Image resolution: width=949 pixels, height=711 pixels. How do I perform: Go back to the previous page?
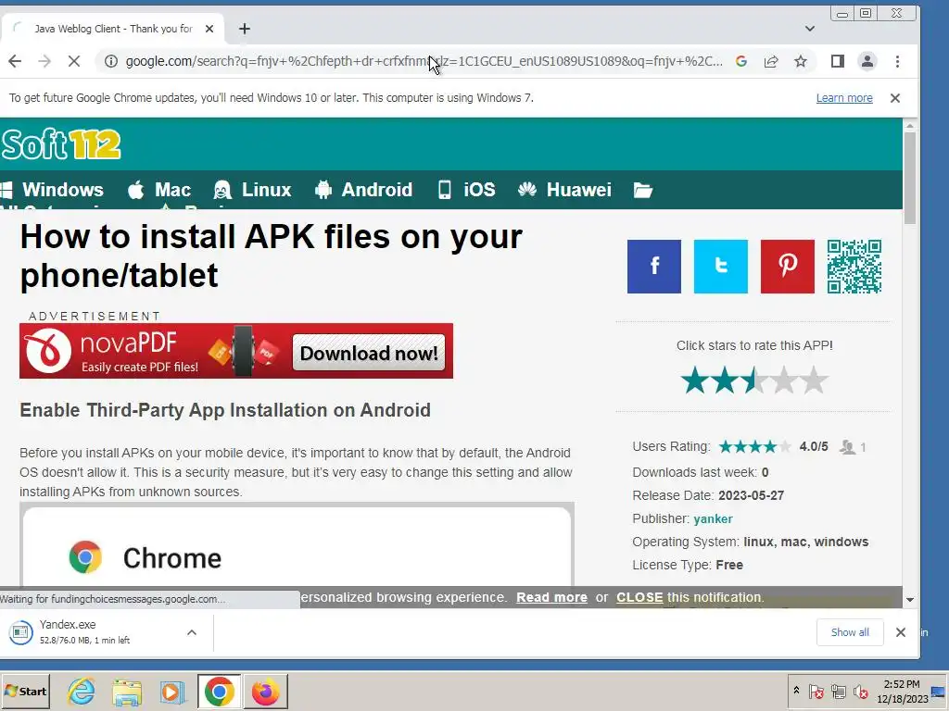tap(15, 61)
